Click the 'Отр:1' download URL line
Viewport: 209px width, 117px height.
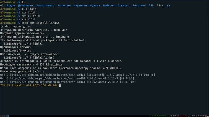[x=78, y=75]
